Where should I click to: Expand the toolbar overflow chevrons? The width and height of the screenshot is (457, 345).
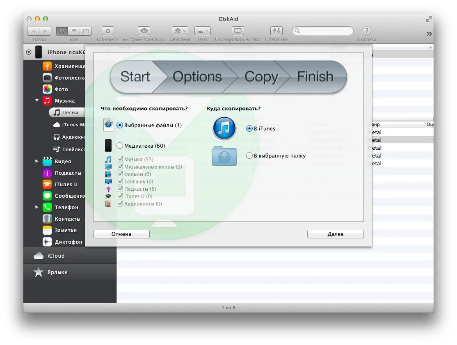pos(429,34)
